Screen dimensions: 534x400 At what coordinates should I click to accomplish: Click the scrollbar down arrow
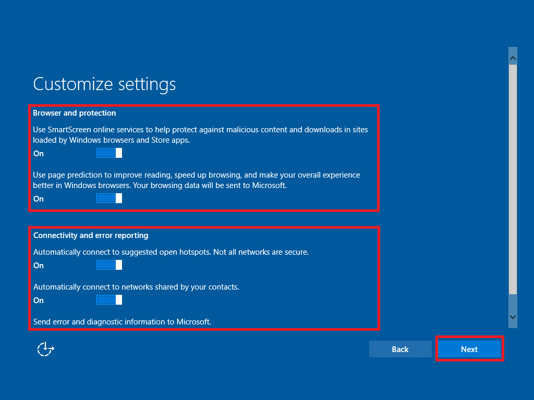tap(513, 317)
